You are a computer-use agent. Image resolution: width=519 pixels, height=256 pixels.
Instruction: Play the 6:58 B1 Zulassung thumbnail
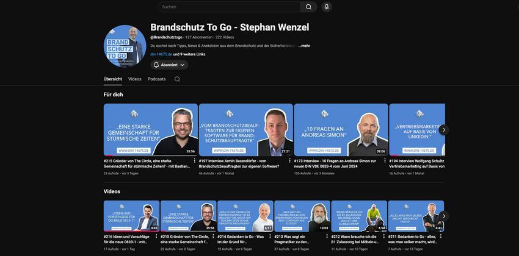(x=359, y=216)
